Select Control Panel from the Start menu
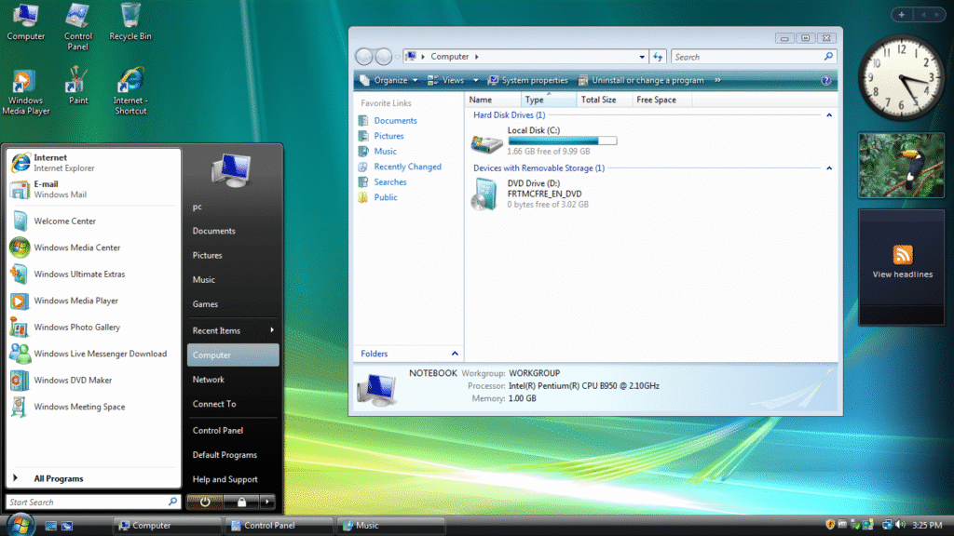 (218, 431)
